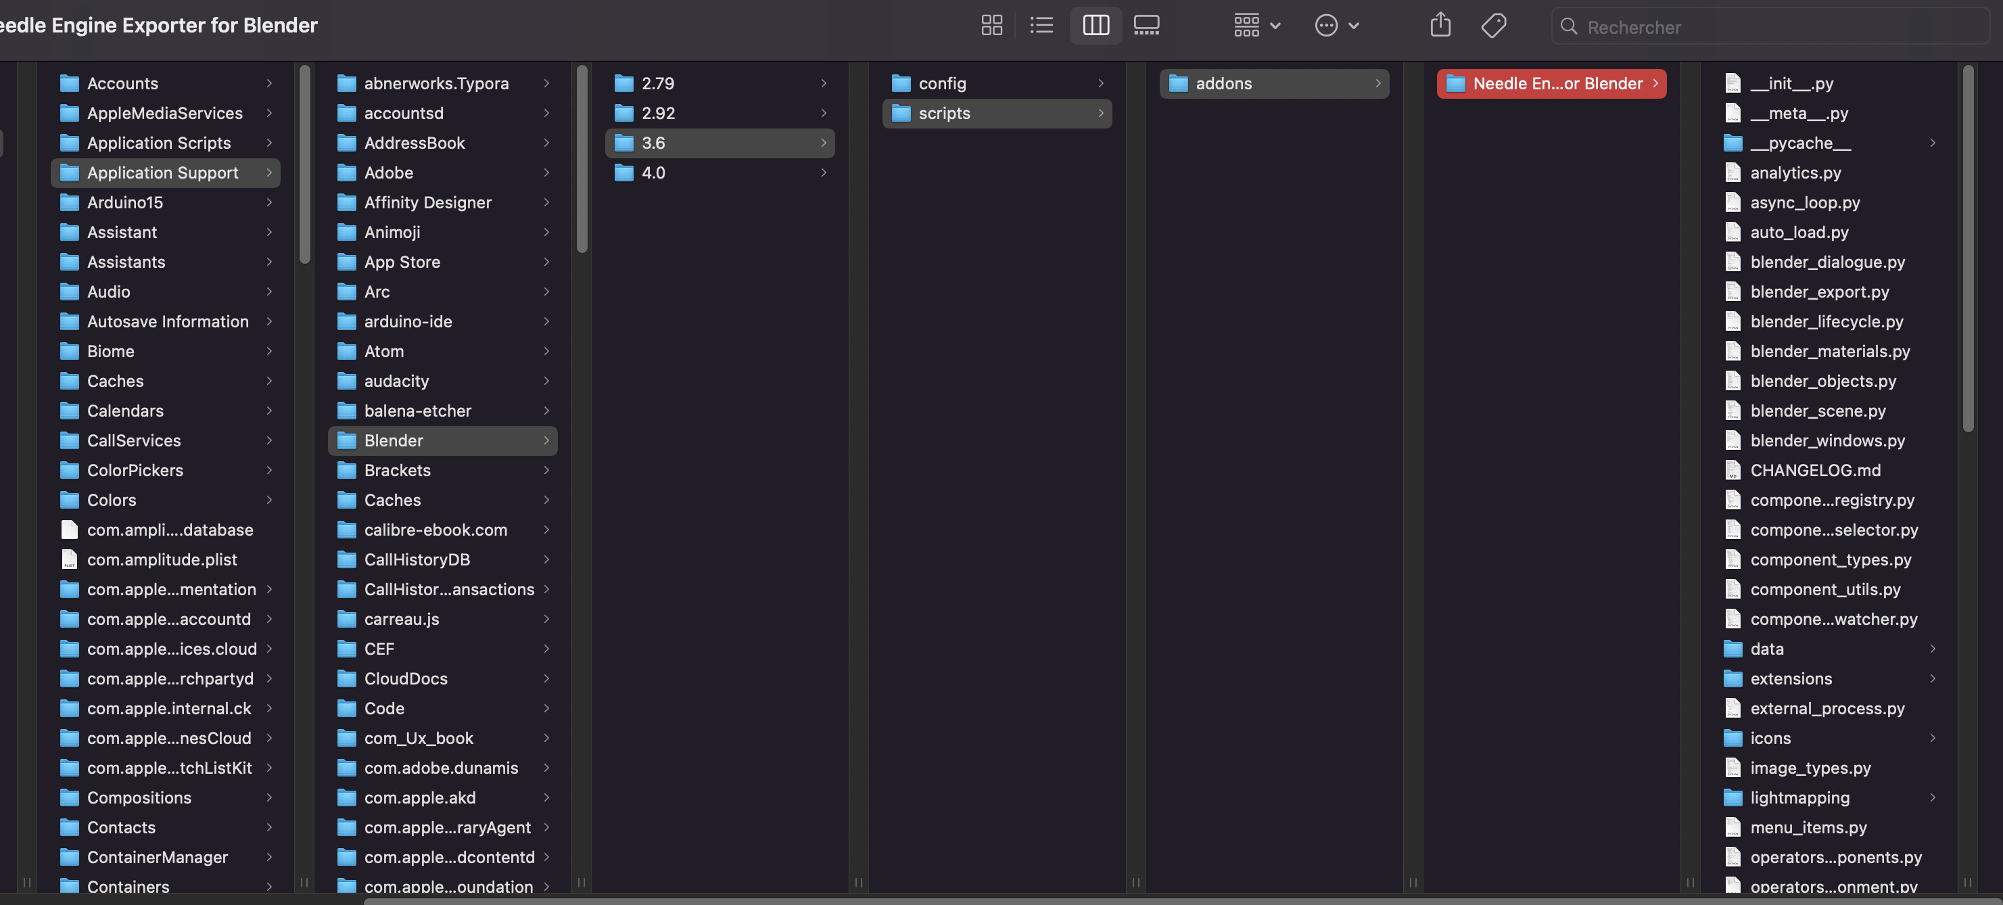
Task: Select the __meta__.py file
Action: coord(1829,113)
